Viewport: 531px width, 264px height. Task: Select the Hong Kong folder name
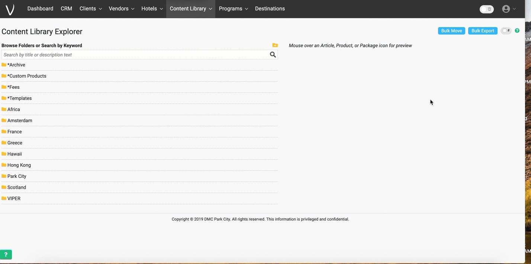(19, 165)
